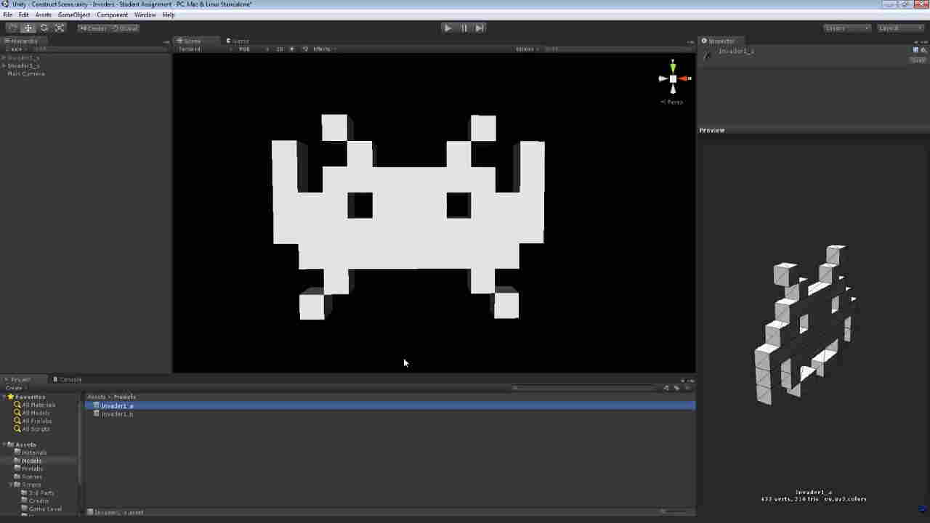Open the Help menu
The image size is (930, 523).
point(169,15)
